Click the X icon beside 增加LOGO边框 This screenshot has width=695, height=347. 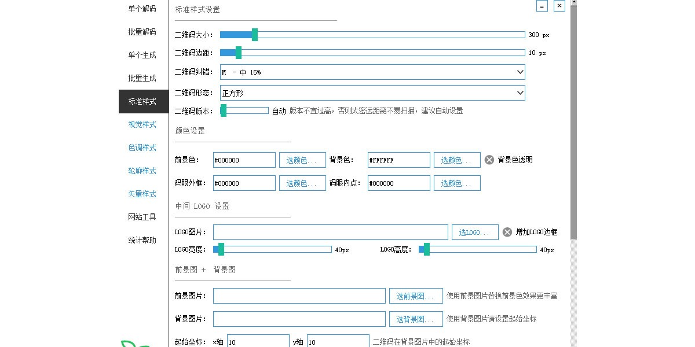tap(507, 232)
